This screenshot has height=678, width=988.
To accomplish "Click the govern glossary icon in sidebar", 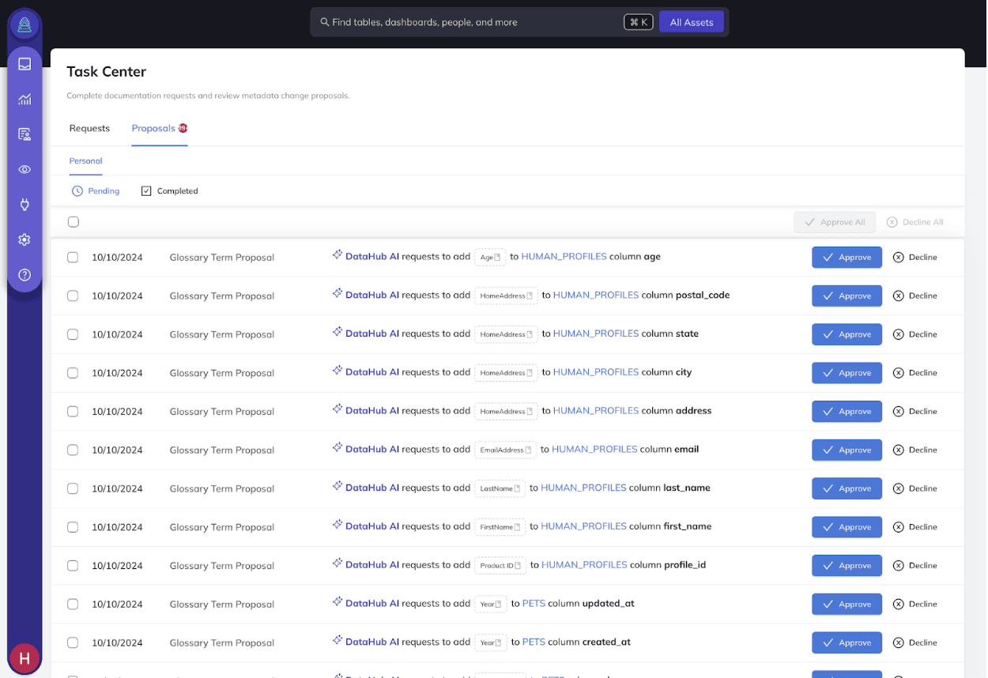I will 25,134.
